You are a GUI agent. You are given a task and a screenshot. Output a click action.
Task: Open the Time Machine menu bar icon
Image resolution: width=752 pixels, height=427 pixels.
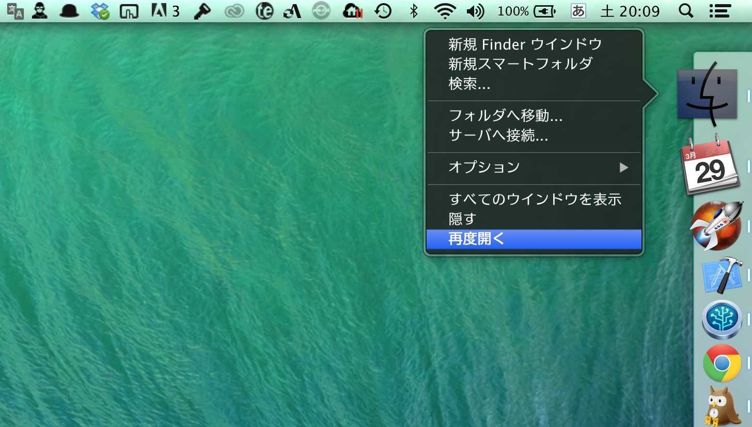coord(383,11)
